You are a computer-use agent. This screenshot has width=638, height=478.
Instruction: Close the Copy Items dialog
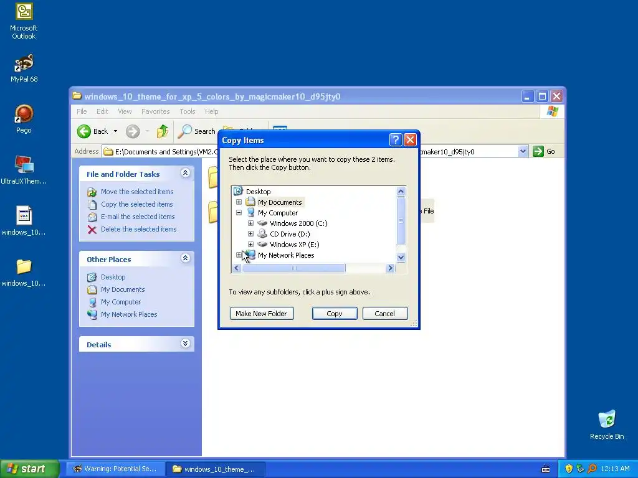click(x=410, y=140)
